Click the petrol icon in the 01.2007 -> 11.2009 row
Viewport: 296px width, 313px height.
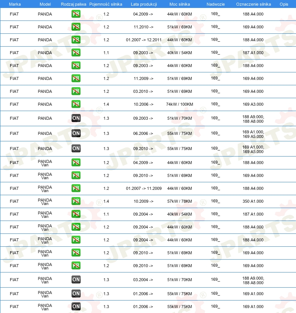pyautogui.click(x=76, y=188)
